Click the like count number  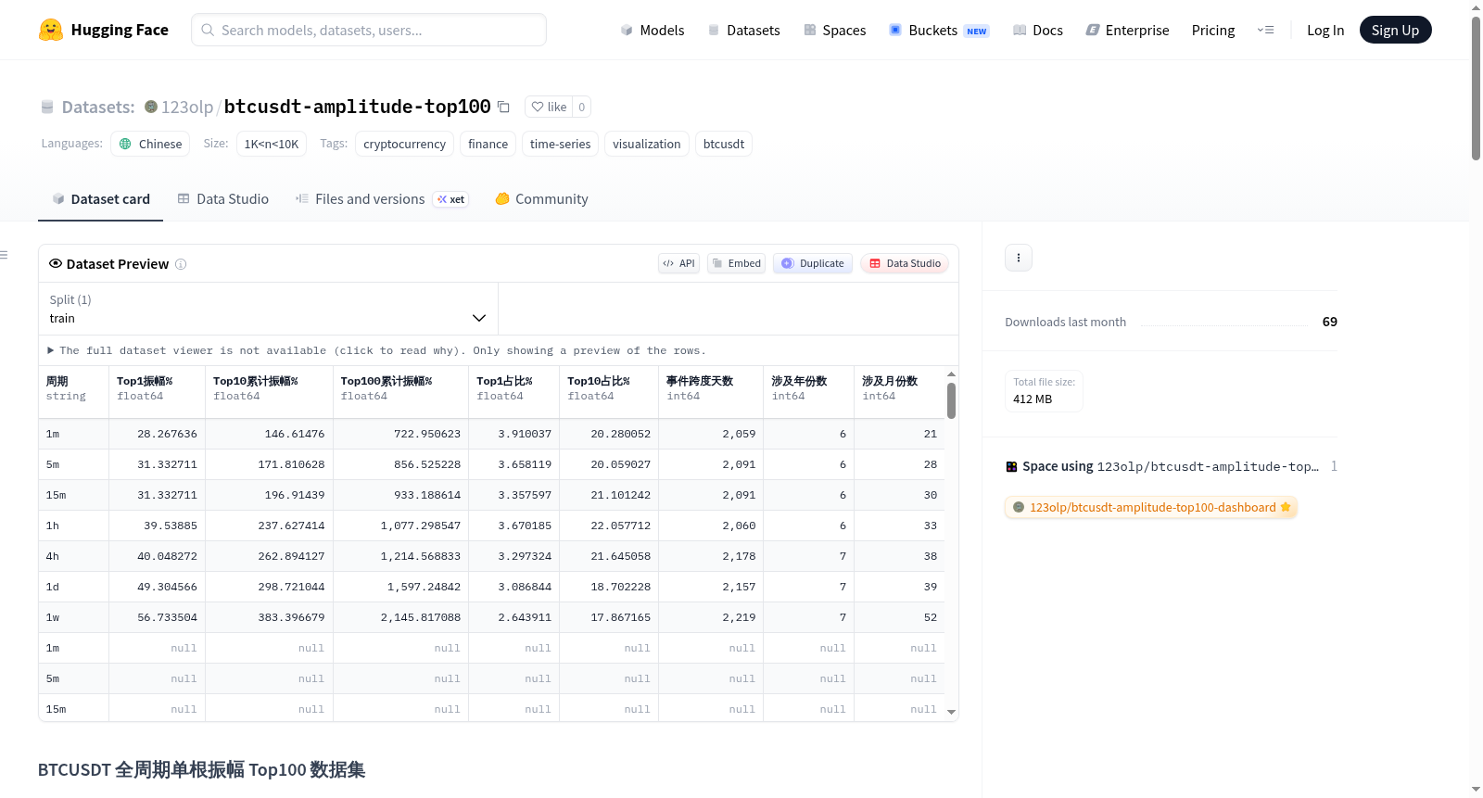(581, 107)
